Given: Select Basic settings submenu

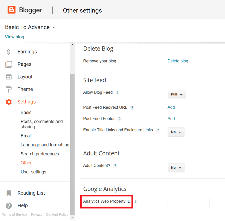Looking at the screenshot, I should pos(26,113).
